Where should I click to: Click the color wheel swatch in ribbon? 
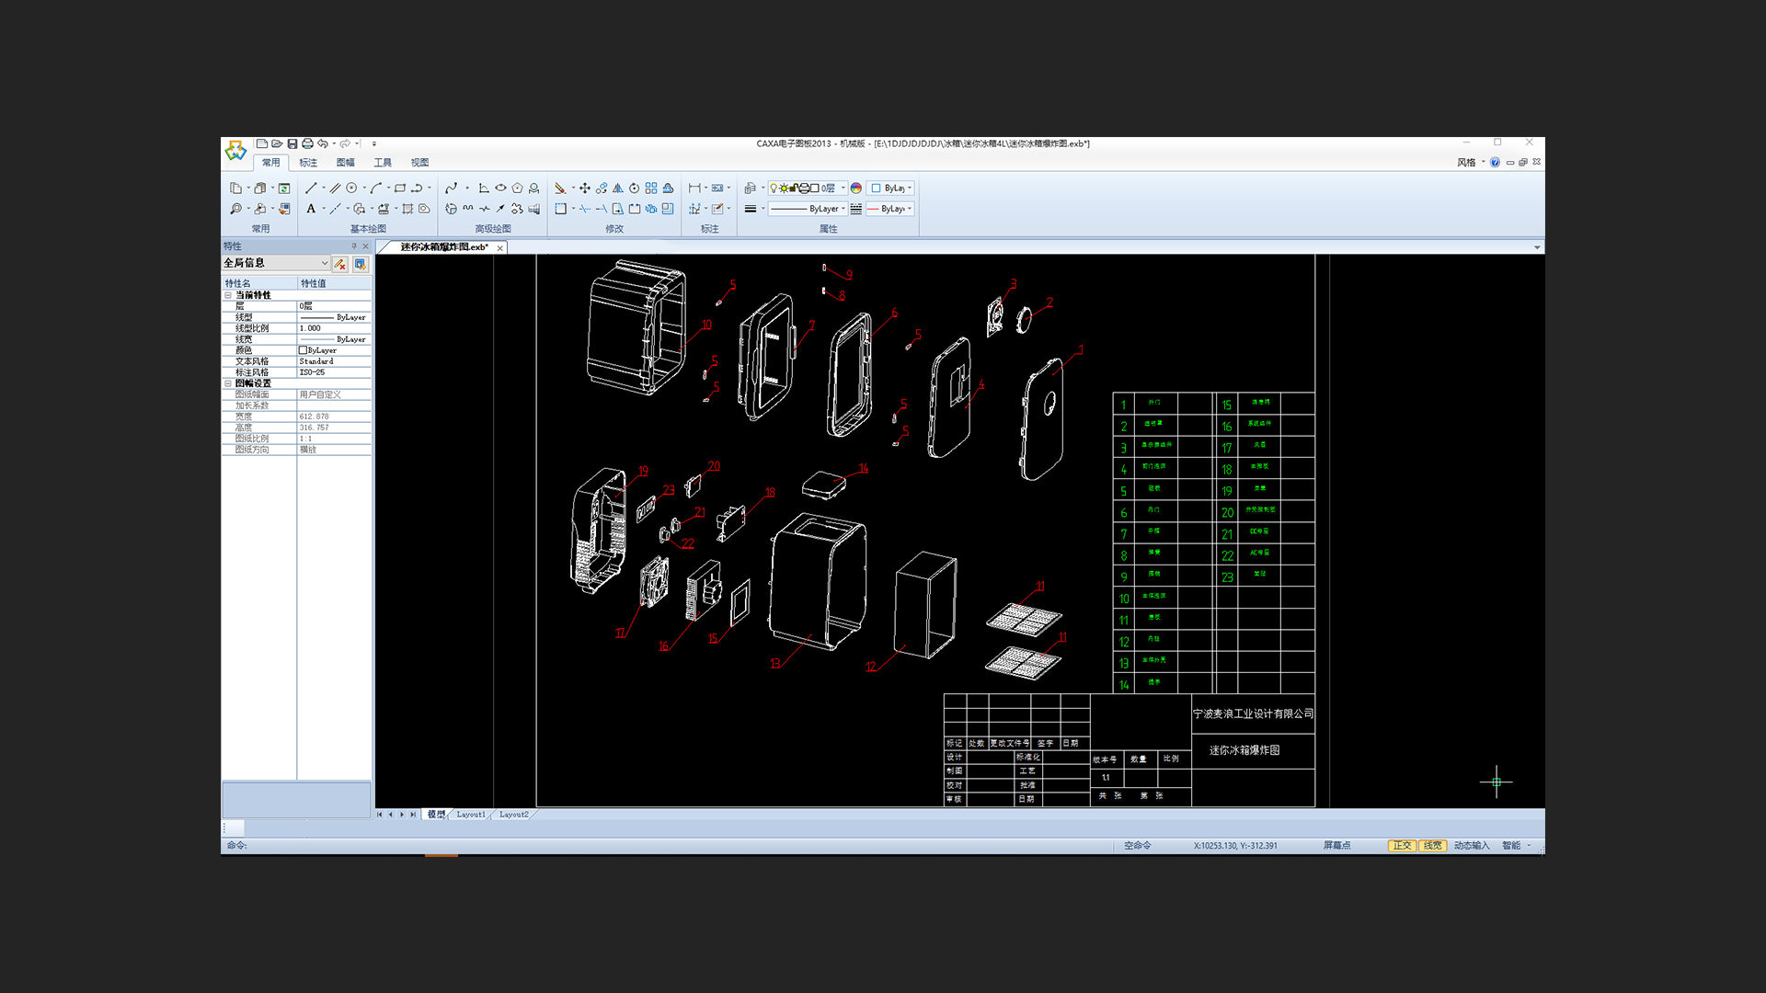pos(856,188)
